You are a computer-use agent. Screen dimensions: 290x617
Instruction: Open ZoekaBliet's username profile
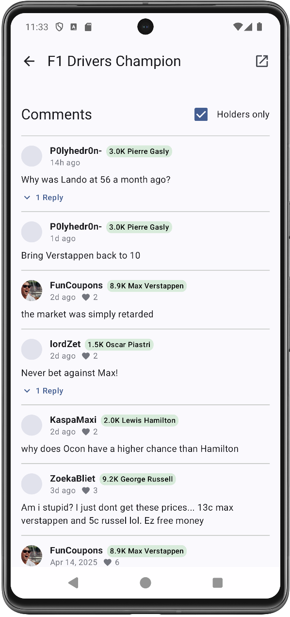tap(73, 479)
